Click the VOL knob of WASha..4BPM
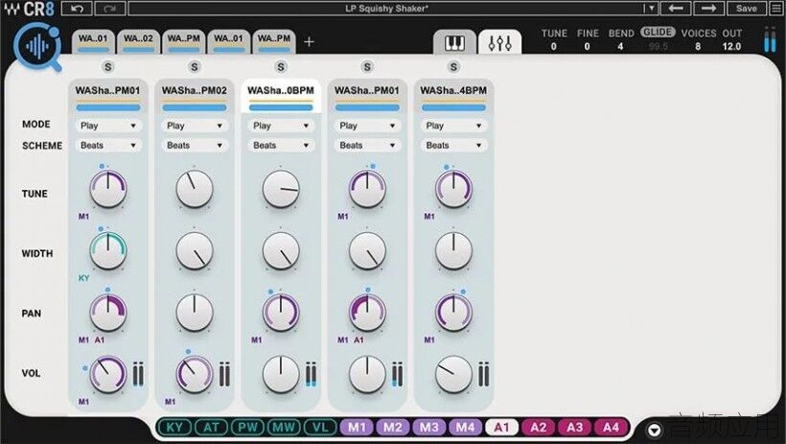The width and height of the screenshot is (786, 444). (x=453, y=374)
